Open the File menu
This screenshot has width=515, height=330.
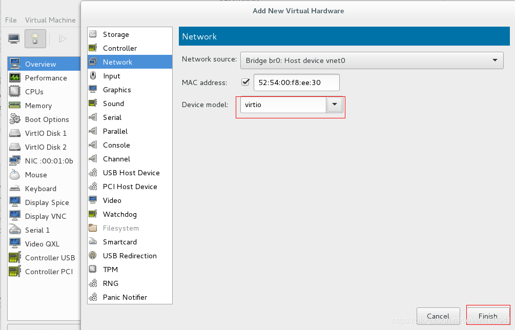pyautogui.click(x=11, y=20)
